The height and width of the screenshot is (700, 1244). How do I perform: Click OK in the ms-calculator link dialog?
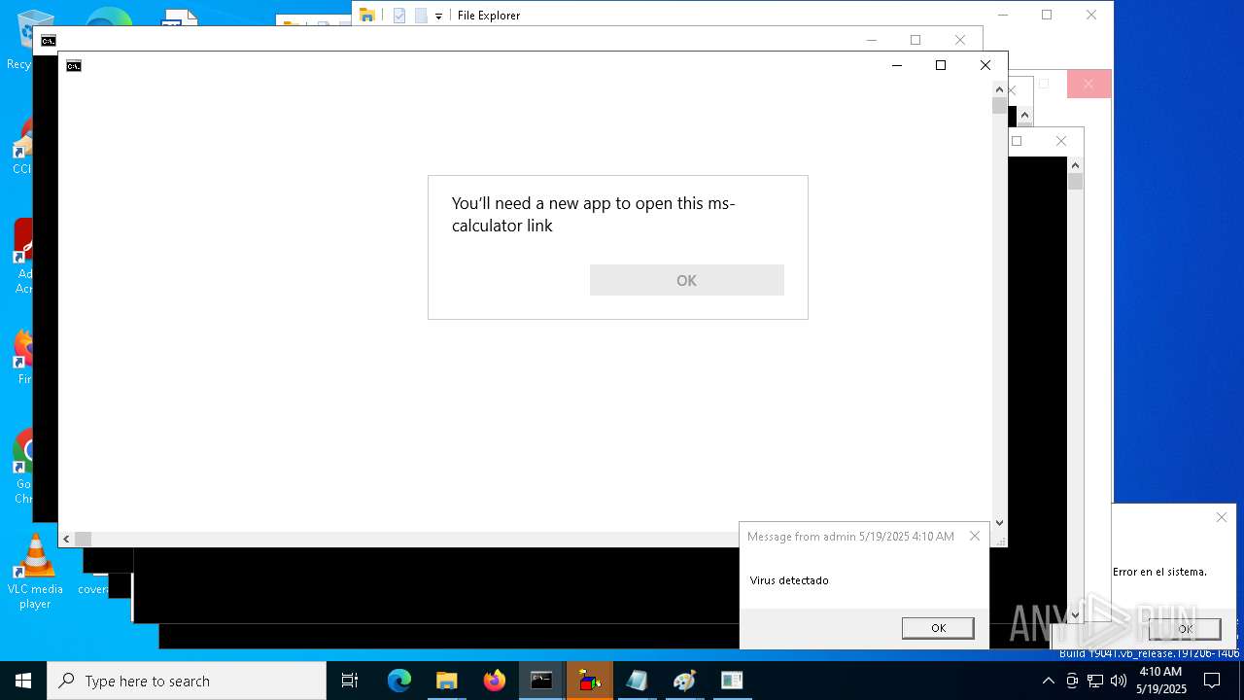686,280
